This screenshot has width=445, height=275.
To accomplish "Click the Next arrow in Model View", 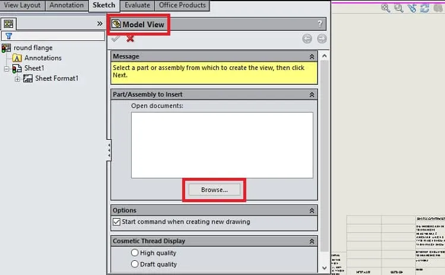I will [322, 39].
